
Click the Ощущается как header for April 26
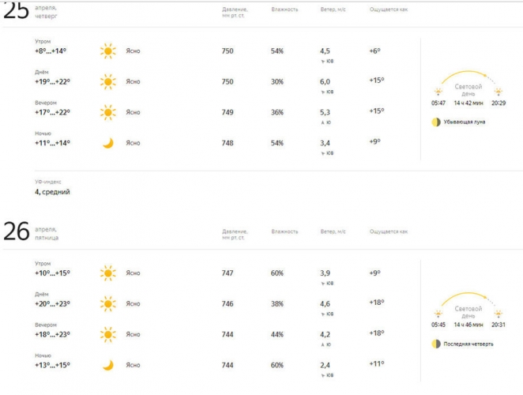point(389,231)
